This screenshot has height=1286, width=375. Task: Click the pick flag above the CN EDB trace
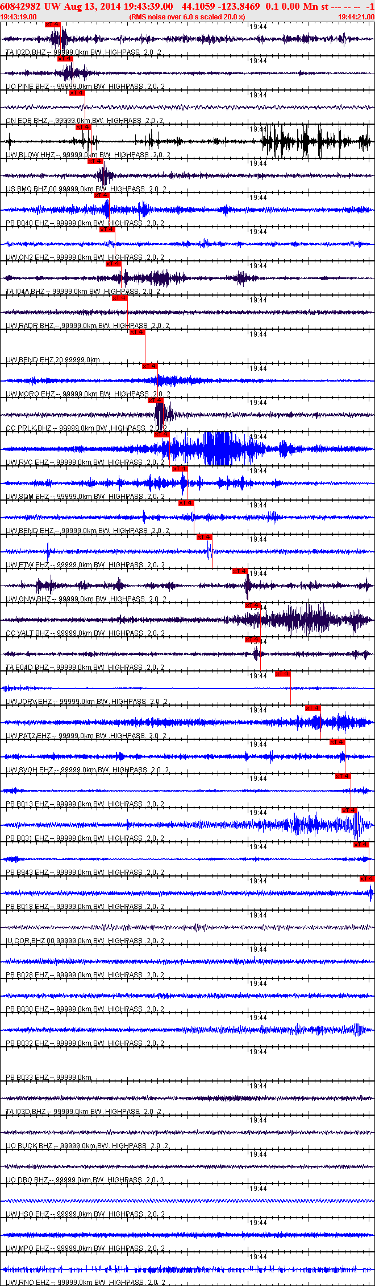(77, 93)
